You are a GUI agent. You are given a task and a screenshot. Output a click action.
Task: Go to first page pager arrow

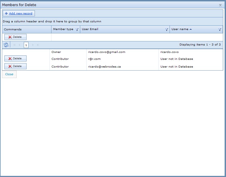pos(14,45)
